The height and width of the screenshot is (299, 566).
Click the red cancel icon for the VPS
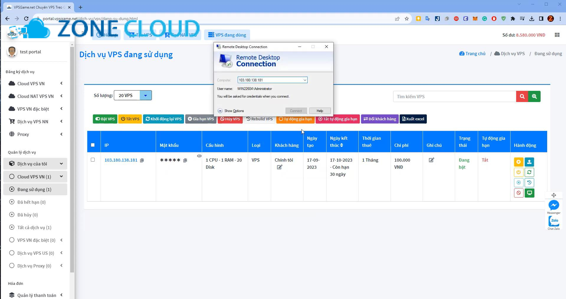pos(518,193)
